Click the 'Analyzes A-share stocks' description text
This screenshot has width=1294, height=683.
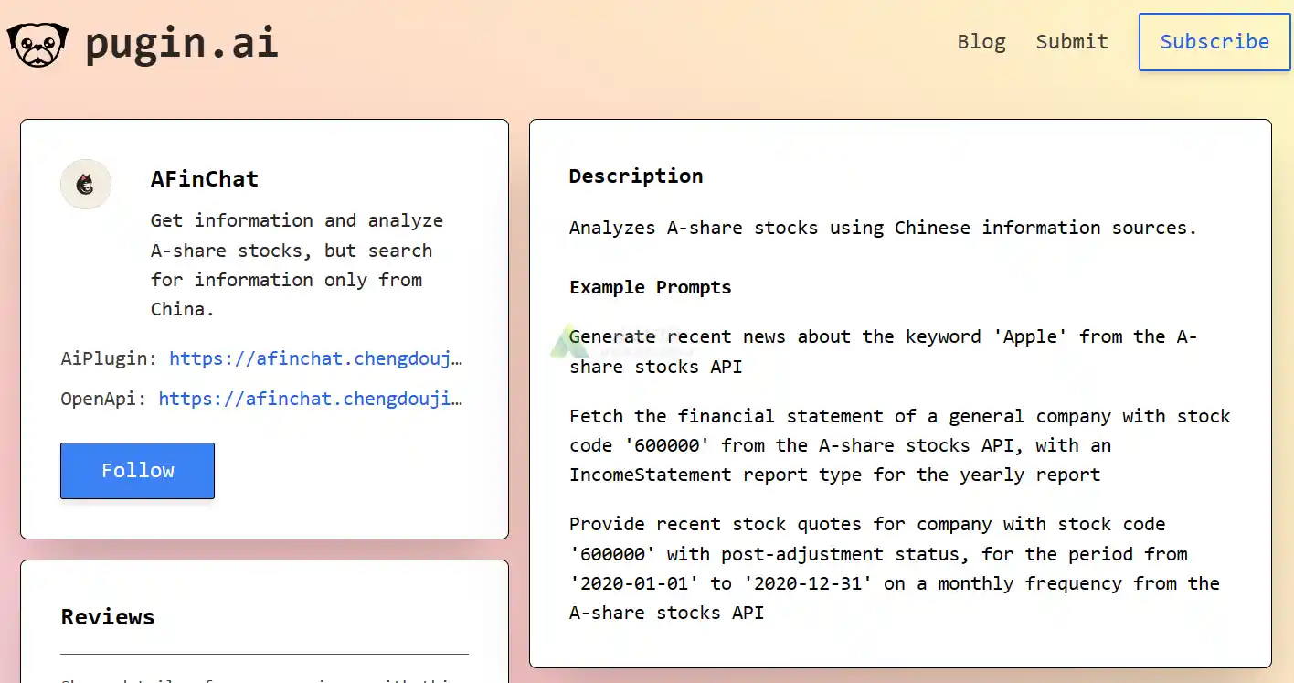(883, 228)
